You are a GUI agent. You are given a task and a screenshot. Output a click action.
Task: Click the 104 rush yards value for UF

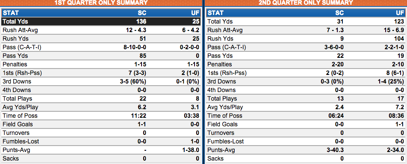(399, 39)
